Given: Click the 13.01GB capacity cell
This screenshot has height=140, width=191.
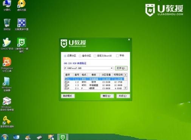Looking at the screenshot, I should 106,82.
